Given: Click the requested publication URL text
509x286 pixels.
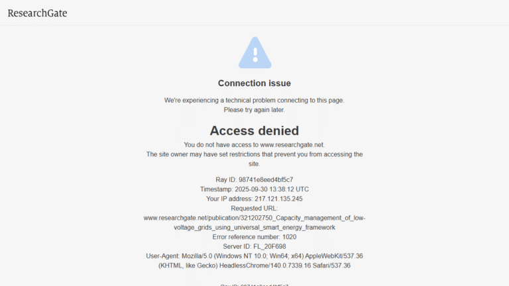Looking at the screenshot, I should (x=254, y=222).
